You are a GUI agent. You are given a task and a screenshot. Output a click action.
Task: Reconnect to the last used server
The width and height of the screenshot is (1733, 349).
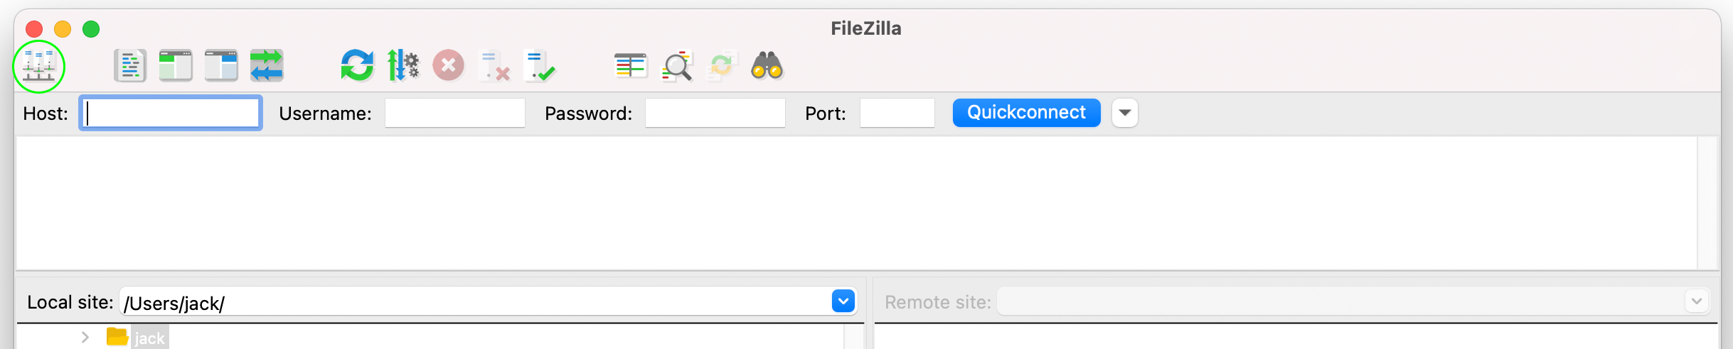coord(540,67)
